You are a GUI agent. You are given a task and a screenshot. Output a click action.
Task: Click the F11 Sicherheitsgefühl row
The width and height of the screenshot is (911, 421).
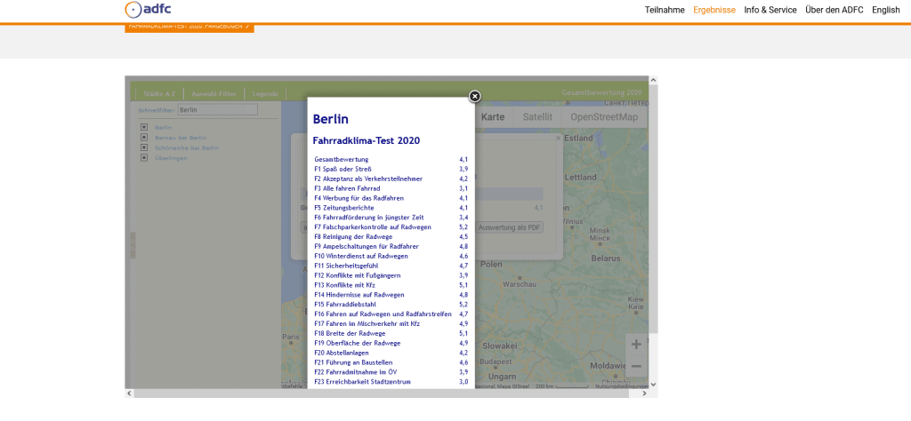pyautogui.click(x=391, y=266)
